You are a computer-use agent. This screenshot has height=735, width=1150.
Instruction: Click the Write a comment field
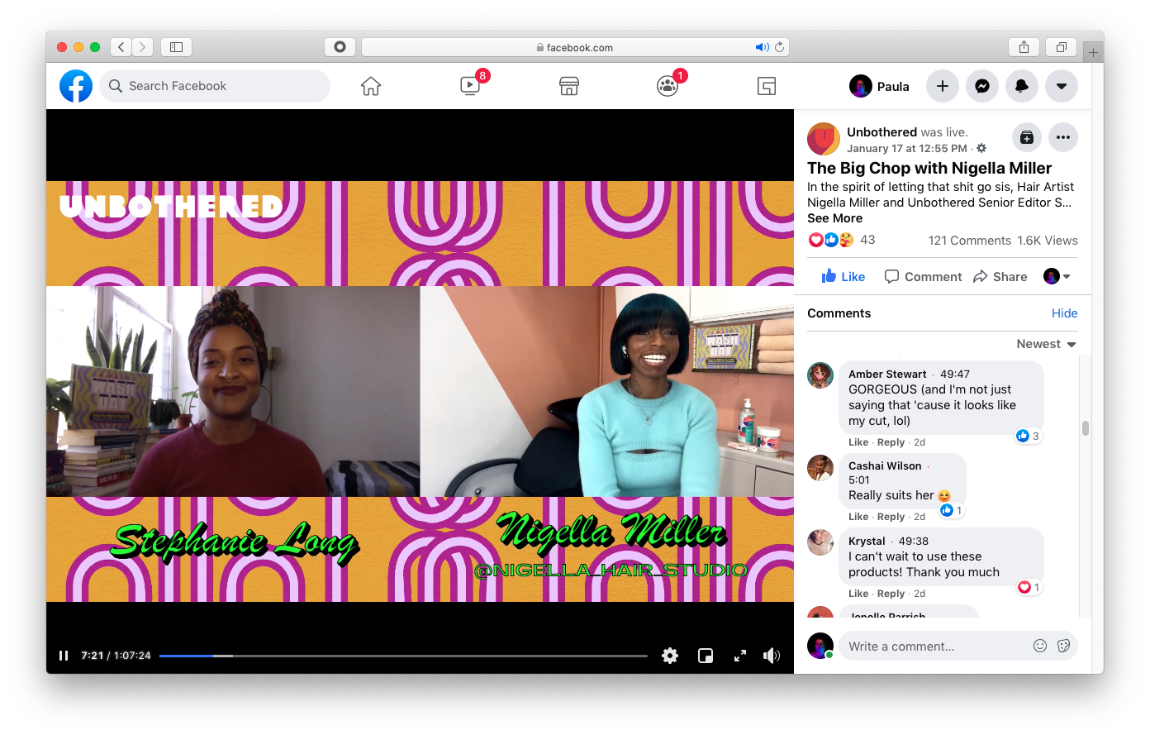[x=958, y=647]
